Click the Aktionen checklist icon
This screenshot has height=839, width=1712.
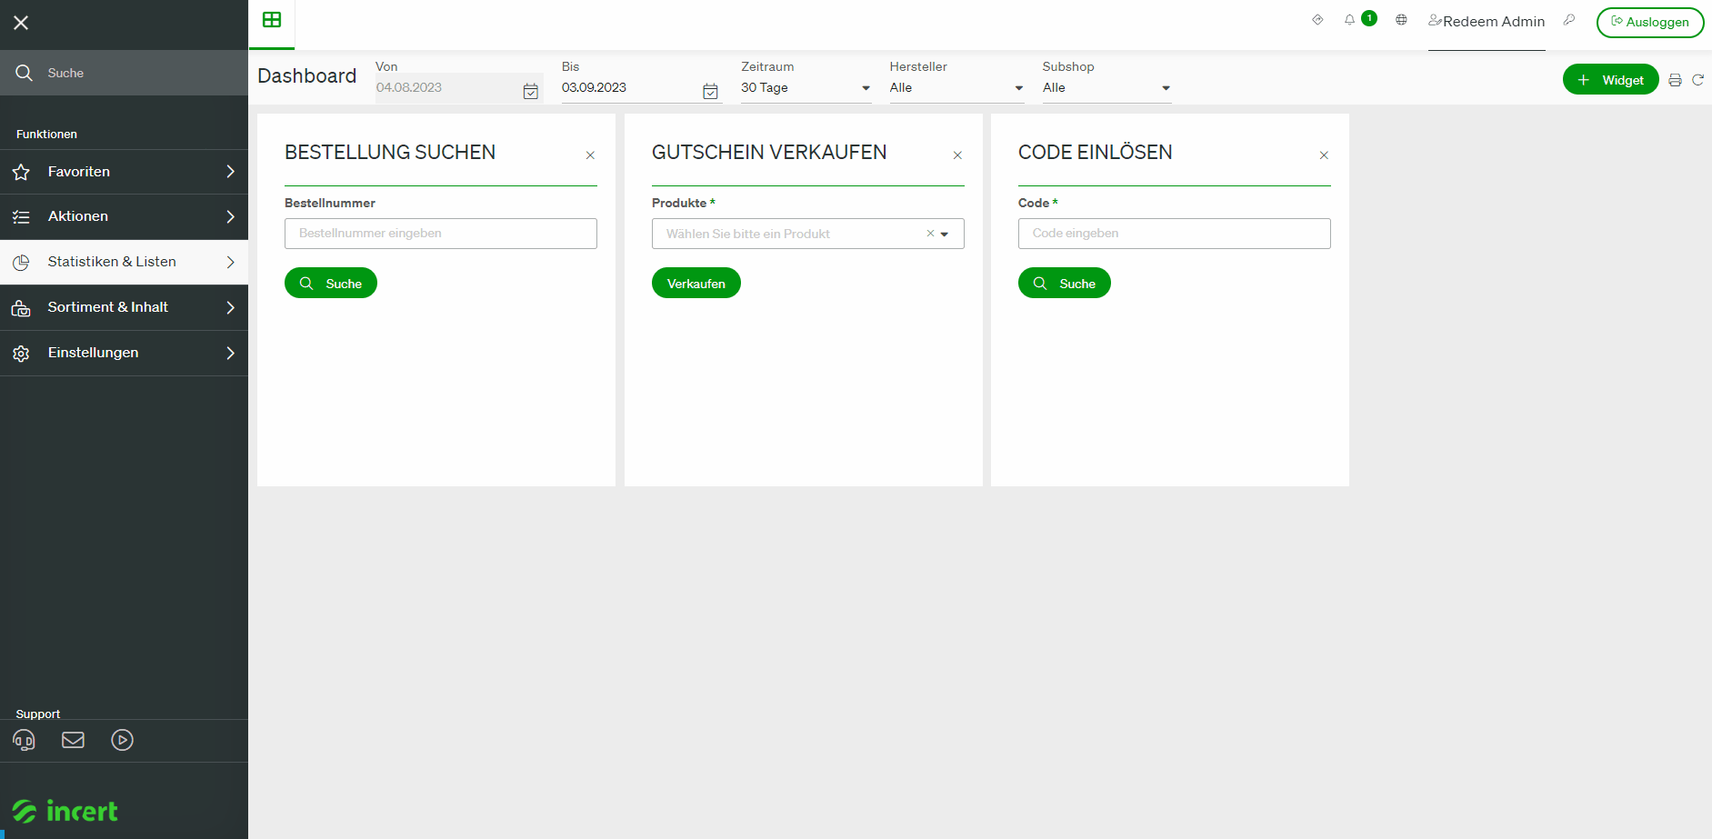[21, 216]
